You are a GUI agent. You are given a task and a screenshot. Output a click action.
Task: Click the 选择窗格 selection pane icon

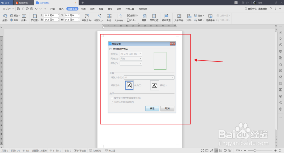click(210, 16)
